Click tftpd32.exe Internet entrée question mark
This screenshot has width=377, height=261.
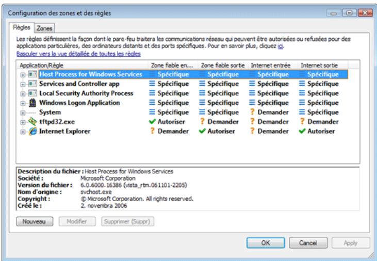[252, 122]
